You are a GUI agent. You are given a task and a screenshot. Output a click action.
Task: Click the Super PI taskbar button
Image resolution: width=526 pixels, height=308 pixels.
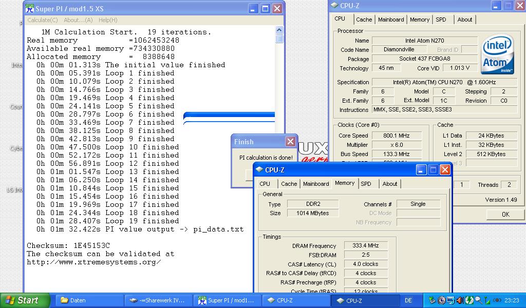tap(227, 300)
